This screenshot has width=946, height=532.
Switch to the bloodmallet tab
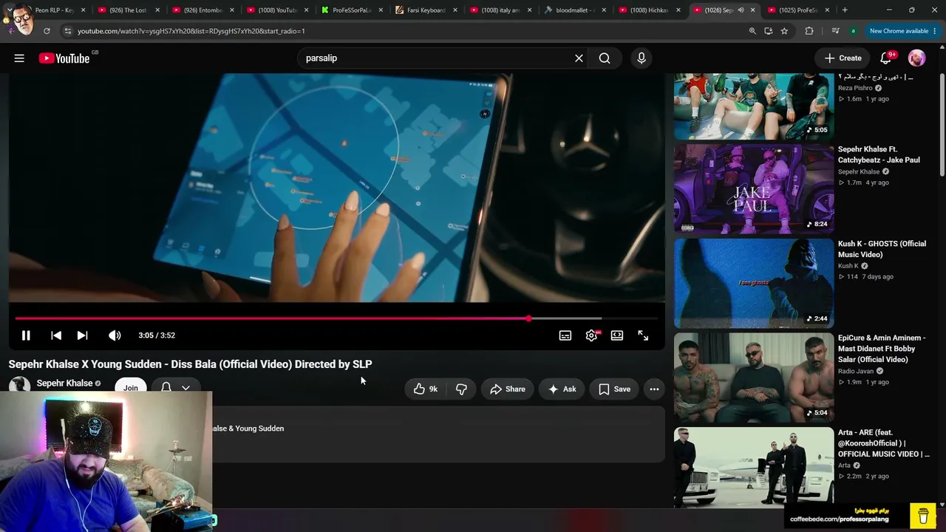click(575, 10)
